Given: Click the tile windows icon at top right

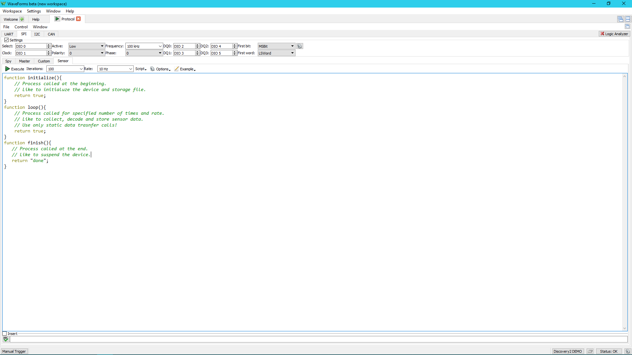Looking at the screenshot, I should 628,19.
